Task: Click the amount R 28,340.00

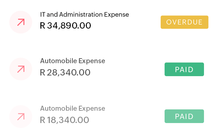Action: tap(65, 72)
